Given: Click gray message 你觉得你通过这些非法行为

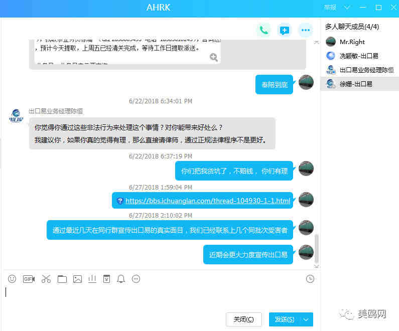Looking at the screenshot, I should coord(152,133).
